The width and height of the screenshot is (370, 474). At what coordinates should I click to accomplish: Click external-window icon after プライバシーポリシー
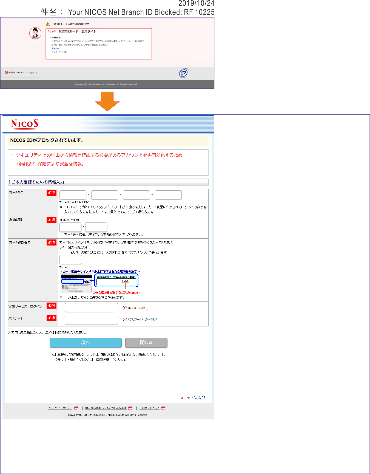(x=76, y=408)
